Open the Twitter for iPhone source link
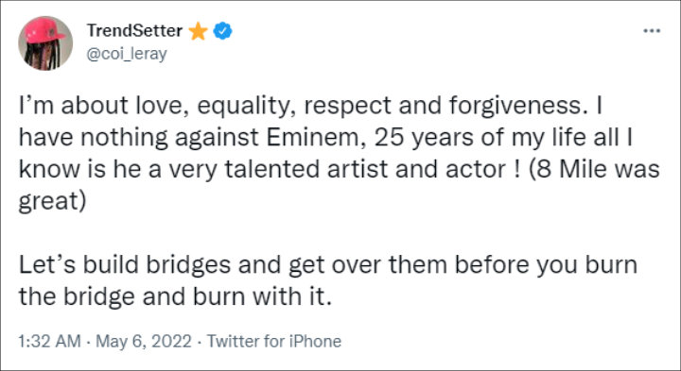Image resolution: width=681 pixels, height=371 pixels. pyautogui.click(x=273, y=341)
